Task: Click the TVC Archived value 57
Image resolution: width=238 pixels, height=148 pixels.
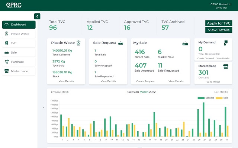Action: pyautogui.click(x=165, y=28)
